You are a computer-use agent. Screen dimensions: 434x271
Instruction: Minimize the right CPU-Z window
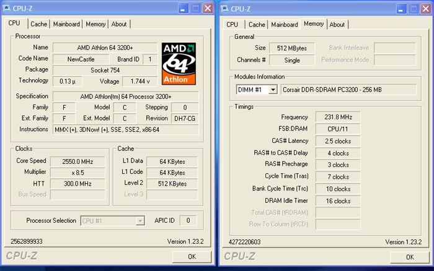coord(401,9)
